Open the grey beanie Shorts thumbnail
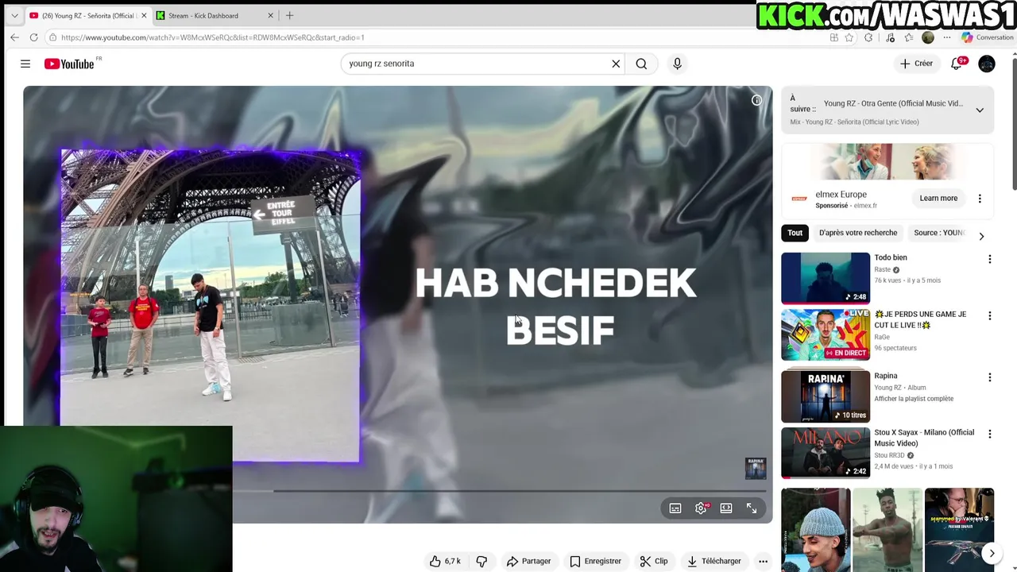Image resolution: width=1017 pixels, height=572 pixels. [815, 530]
